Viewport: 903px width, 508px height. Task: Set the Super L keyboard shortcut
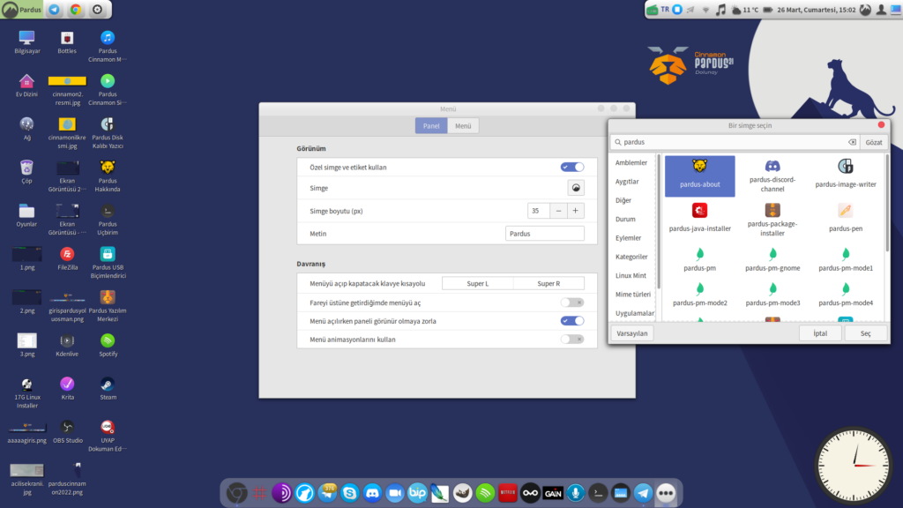click(477, 283)
